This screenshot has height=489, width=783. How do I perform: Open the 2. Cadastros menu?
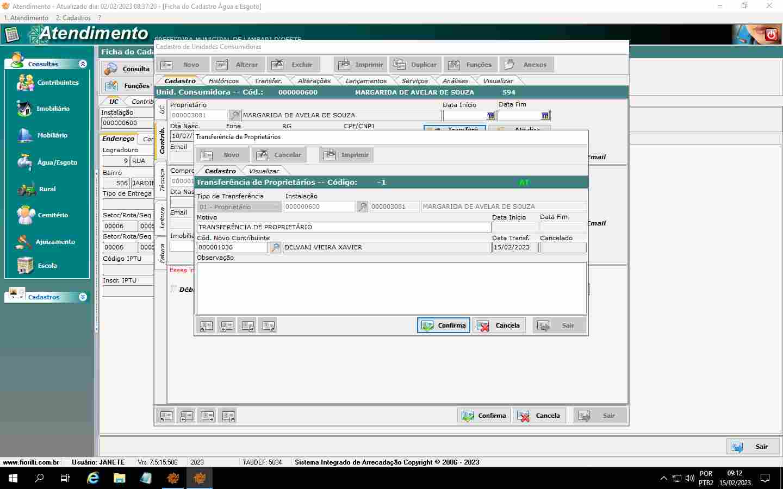coord(73,18)
